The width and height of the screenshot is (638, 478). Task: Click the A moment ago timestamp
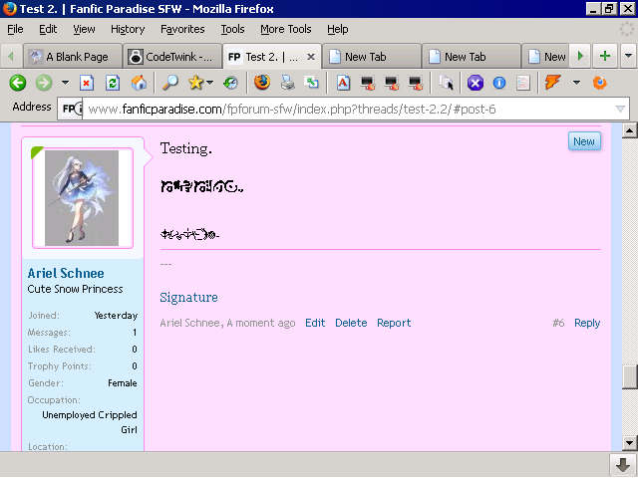click(261, 323)
